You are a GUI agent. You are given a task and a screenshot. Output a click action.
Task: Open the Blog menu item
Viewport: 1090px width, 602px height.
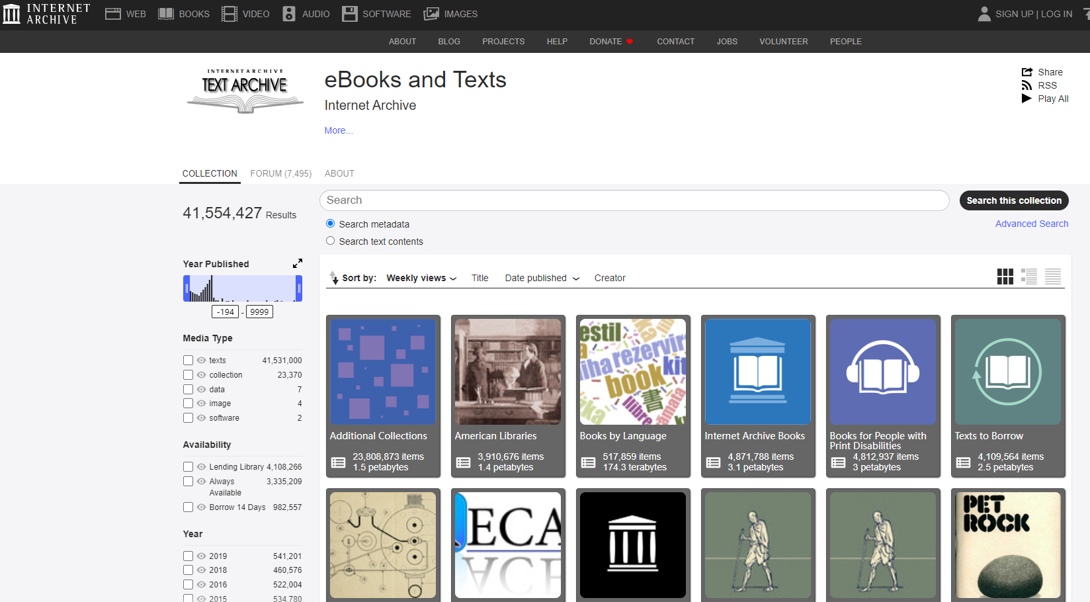point(449,42)
